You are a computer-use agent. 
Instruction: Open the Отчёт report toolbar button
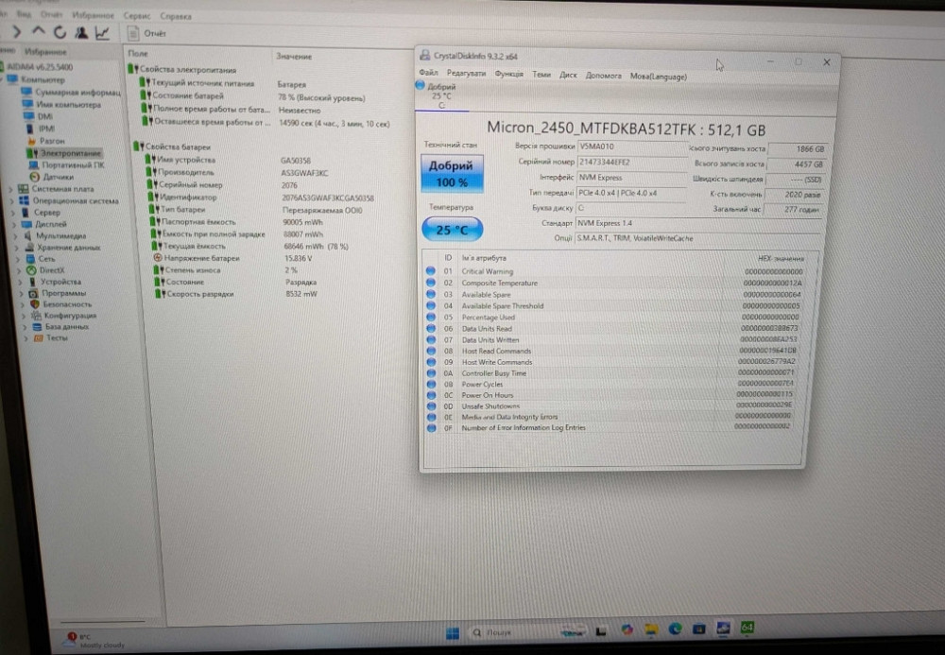148,34
